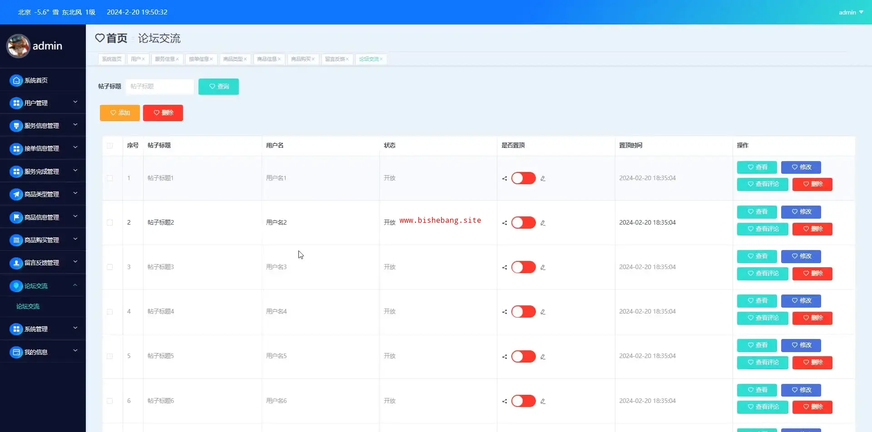Click the 帖子标题 search input field

pyautogui.click(x=159, y=86)
